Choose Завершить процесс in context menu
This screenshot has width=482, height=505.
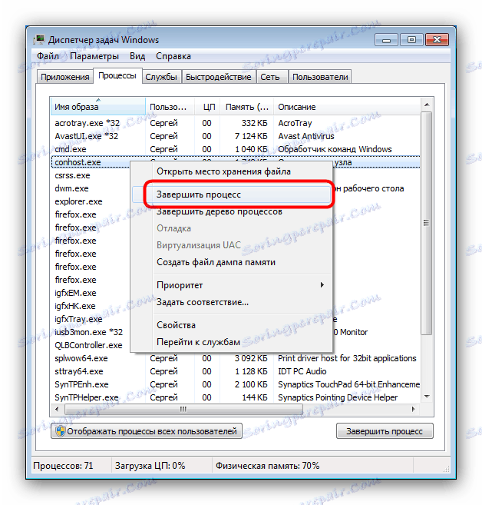[x=232, y=194]
